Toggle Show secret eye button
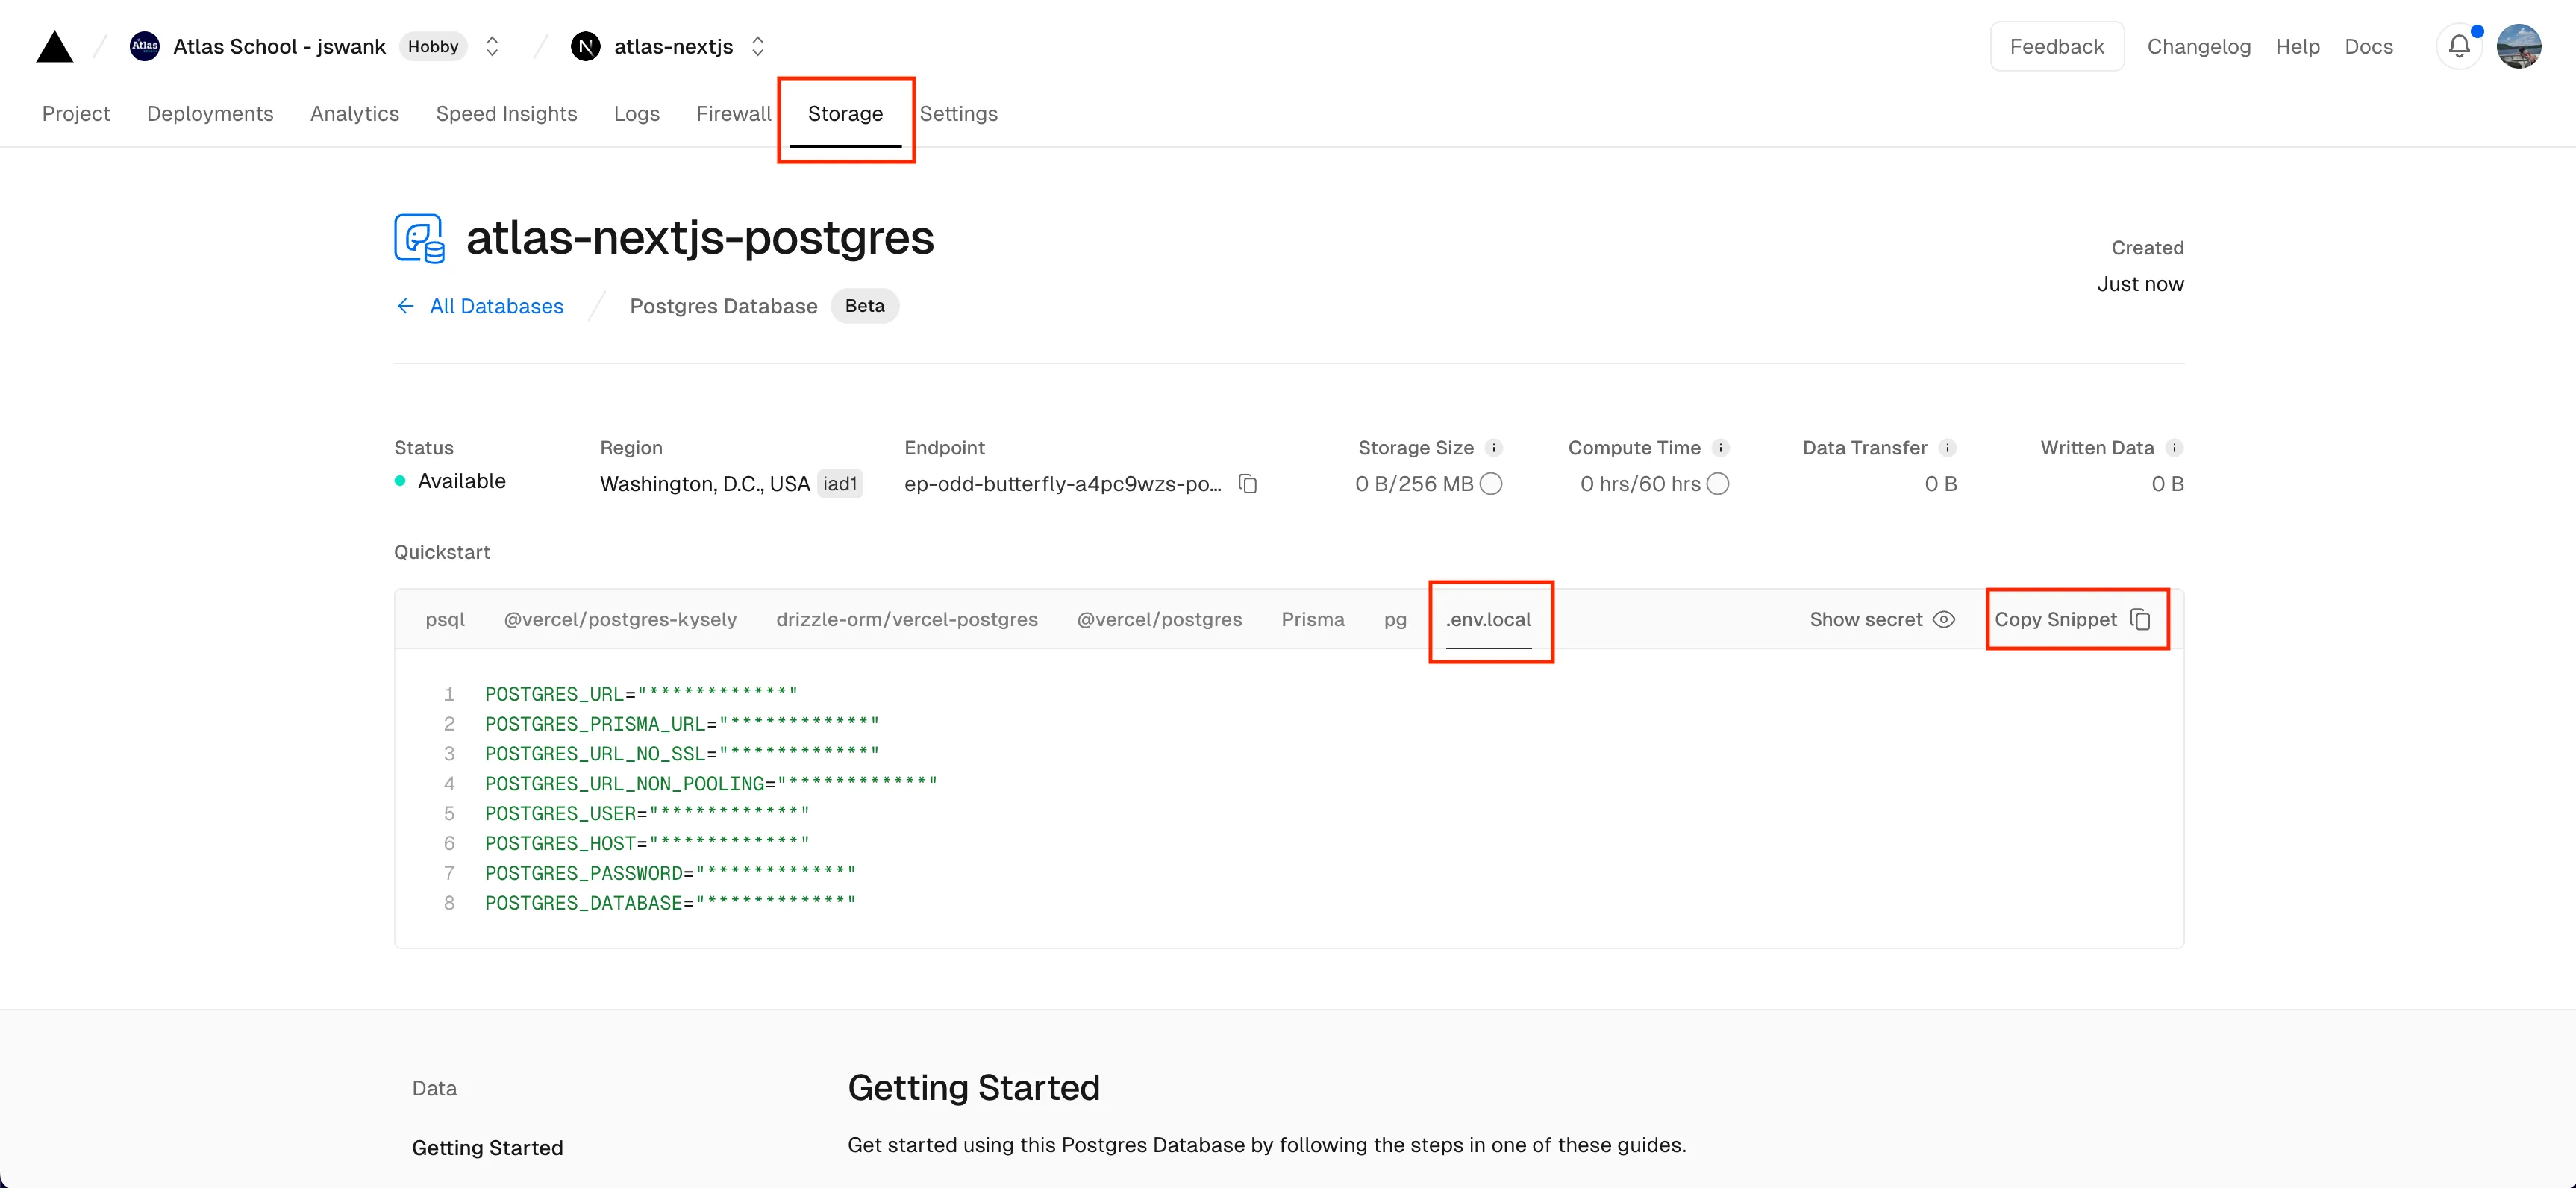The height and width of the screenshot is (1188, 2576). 1882,619
